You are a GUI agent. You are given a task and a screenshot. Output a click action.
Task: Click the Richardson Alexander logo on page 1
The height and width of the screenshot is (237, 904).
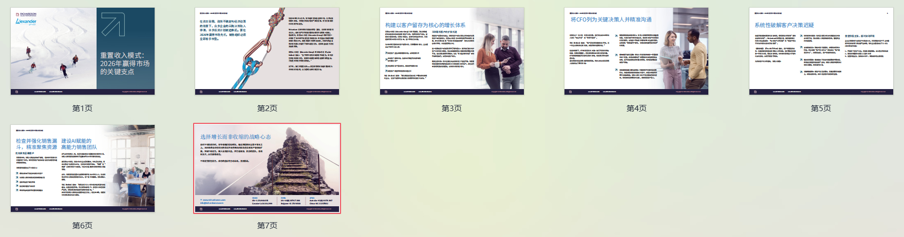(x=26, y=18)
